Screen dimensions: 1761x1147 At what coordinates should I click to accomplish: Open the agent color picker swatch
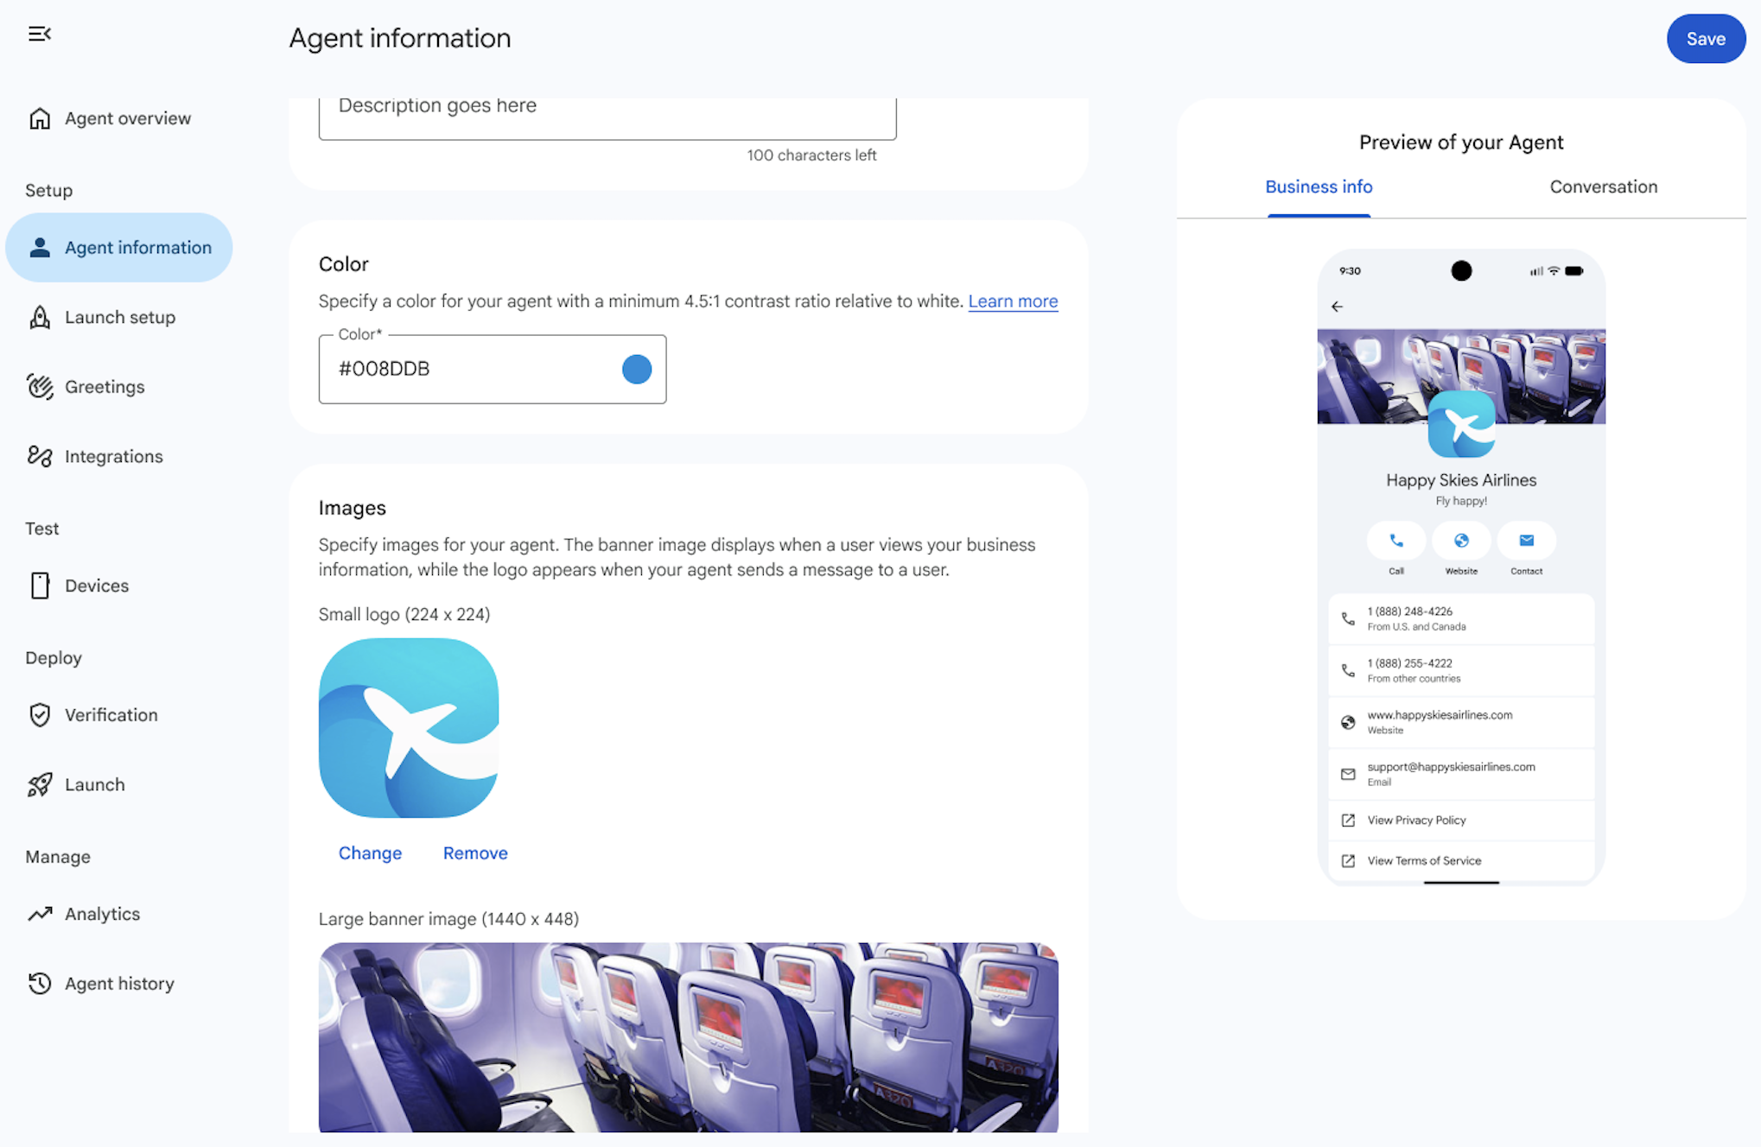click(x=637, y=369)
